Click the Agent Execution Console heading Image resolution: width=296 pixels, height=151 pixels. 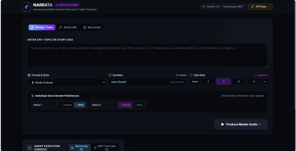tap(47, 148)
